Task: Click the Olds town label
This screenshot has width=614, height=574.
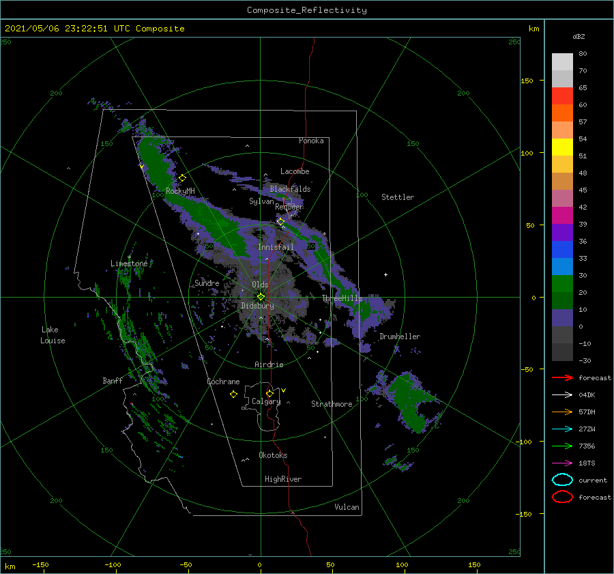Action: [x=260, y=285]
